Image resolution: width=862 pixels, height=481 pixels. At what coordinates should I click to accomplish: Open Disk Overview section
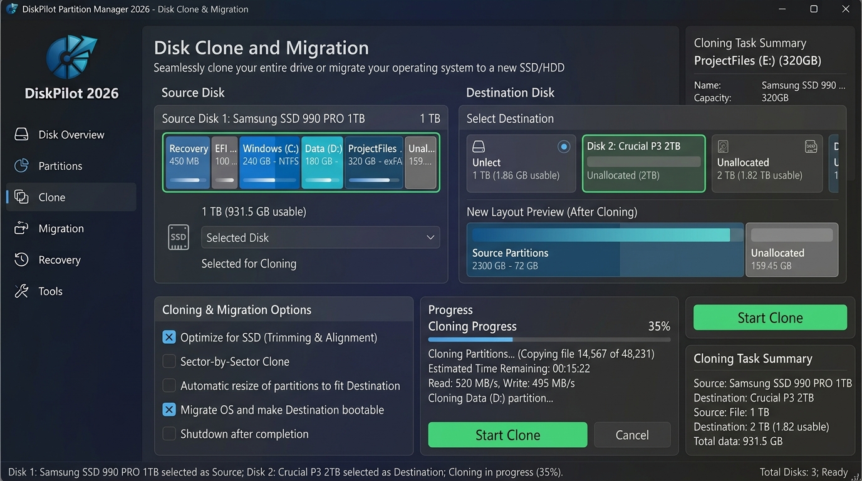(x=71, y=135)
